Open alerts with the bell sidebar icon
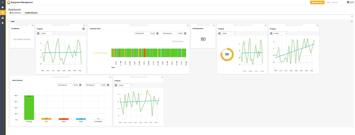355x135 pixels. pos(2,23)
